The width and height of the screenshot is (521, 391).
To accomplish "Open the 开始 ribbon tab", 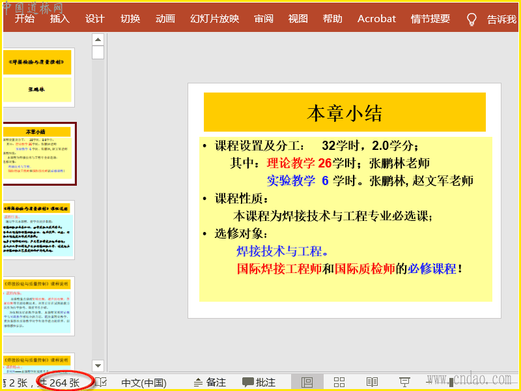I will [25, 19].
